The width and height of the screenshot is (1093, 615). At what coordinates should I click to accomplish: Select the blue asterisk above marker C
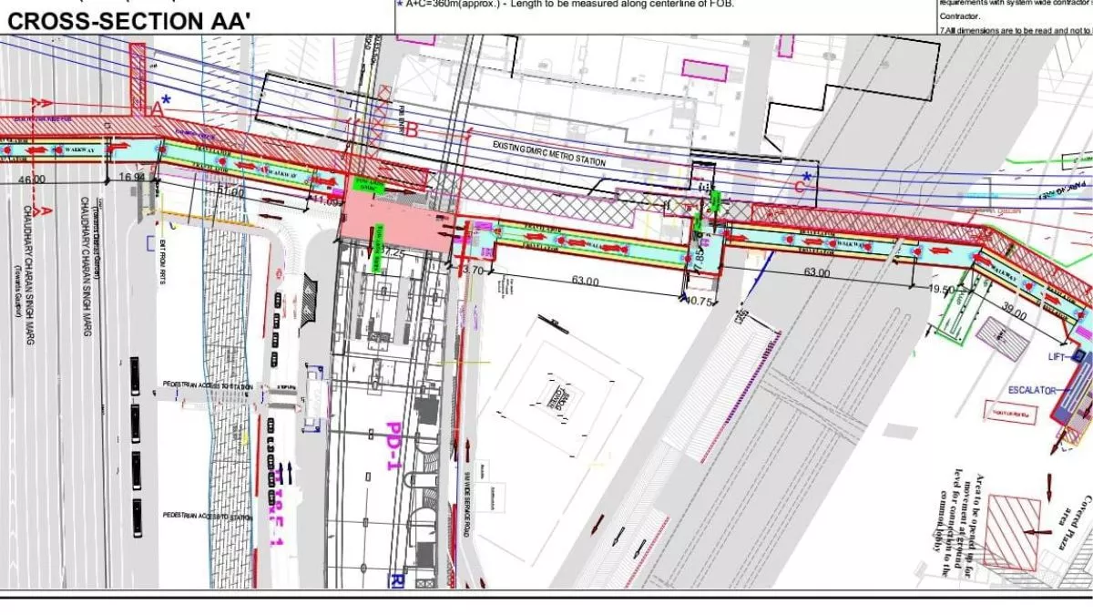(x=806, y=176)
